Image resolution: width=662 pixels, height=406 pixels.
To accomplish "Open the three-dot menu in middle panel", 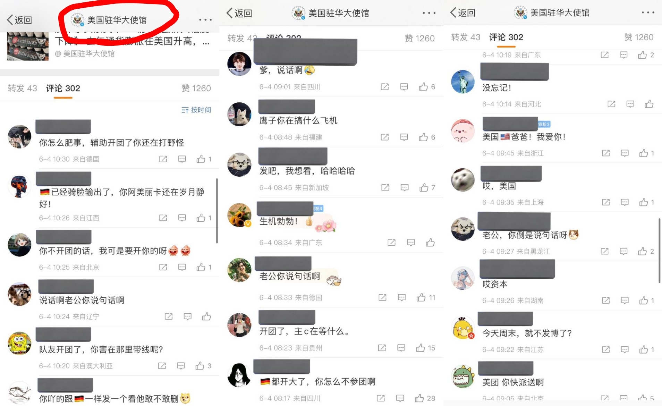I will coord(429,13).
